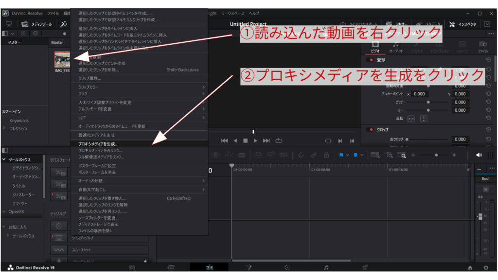Toggle timeline snapping magnet icon
The height and width of the screenshot is (280, 498).
pyautogui.click(x=301, y=155)
